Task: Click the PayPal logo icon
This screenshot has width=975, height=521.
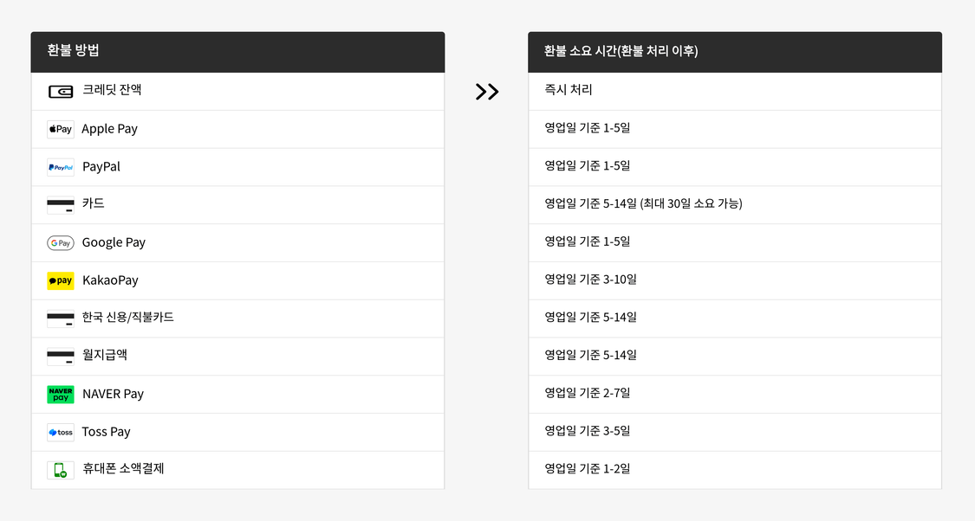Action: point(61,167)
